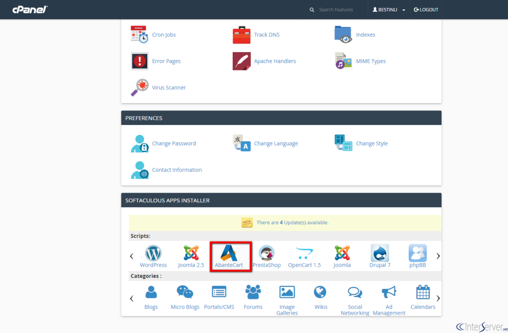Viewport: 508px width, 333px height.
Task: Open the Contact Information icon
Action: tap(139, 170)
